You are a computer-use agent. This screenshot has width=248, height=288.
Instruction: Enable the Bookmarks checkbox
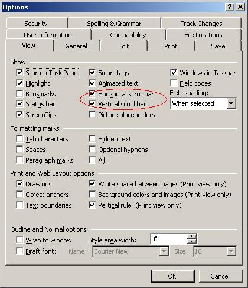pos(19,94)
